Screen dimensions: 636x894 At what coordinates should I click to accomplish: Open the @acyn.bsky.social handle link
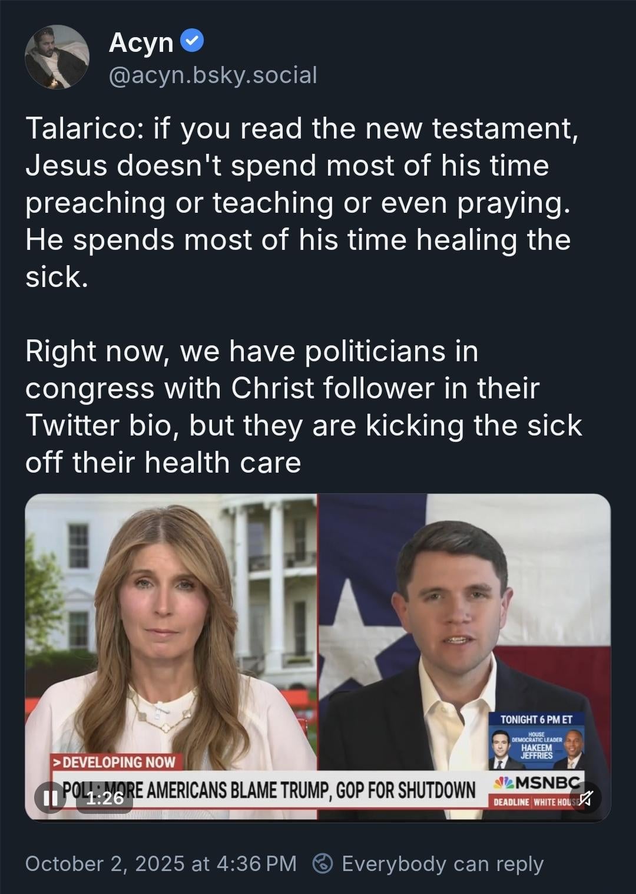pyautogui.click(x=213, y=75)
